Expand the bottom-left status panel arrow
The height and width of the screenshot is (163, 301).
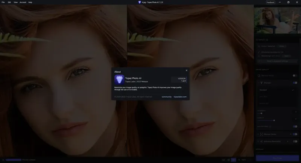[3, 160]
